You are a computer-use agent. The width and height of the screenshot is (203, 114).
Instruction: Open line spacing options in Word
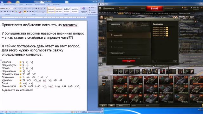point(36,11)
